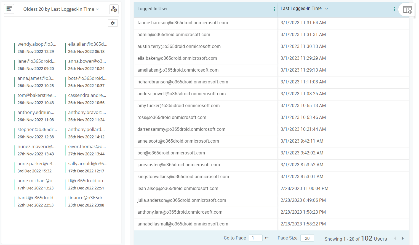
Task: Click the Go to Page number field
Action: (x=255, y=238)
